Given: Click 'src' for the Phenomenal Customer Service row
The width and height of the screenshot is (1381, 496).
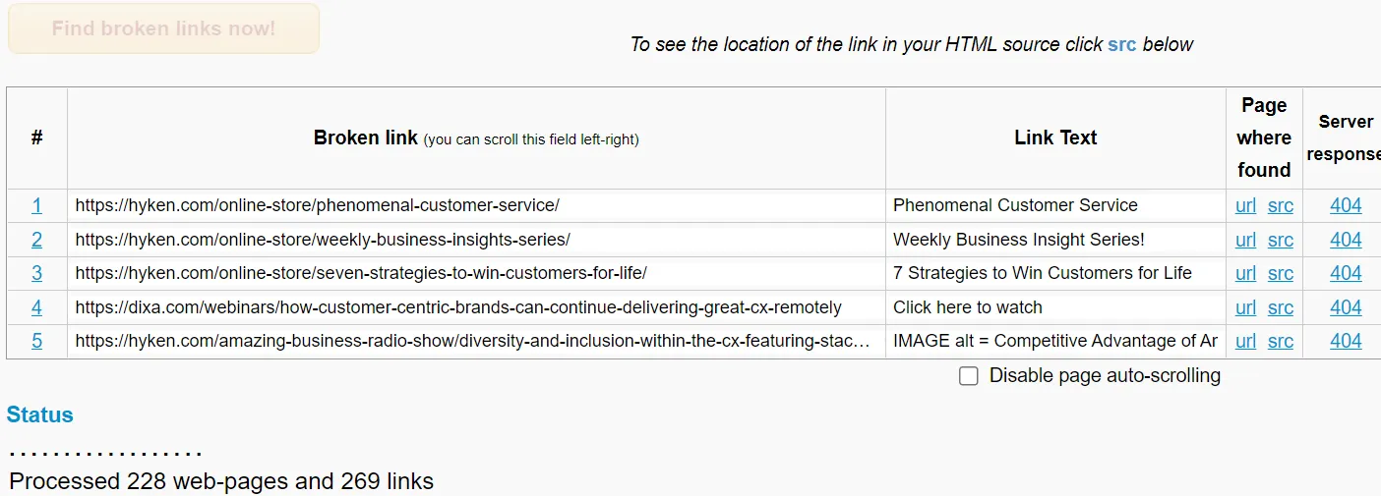Looking at the screenshot, I should click(1280, 205).
